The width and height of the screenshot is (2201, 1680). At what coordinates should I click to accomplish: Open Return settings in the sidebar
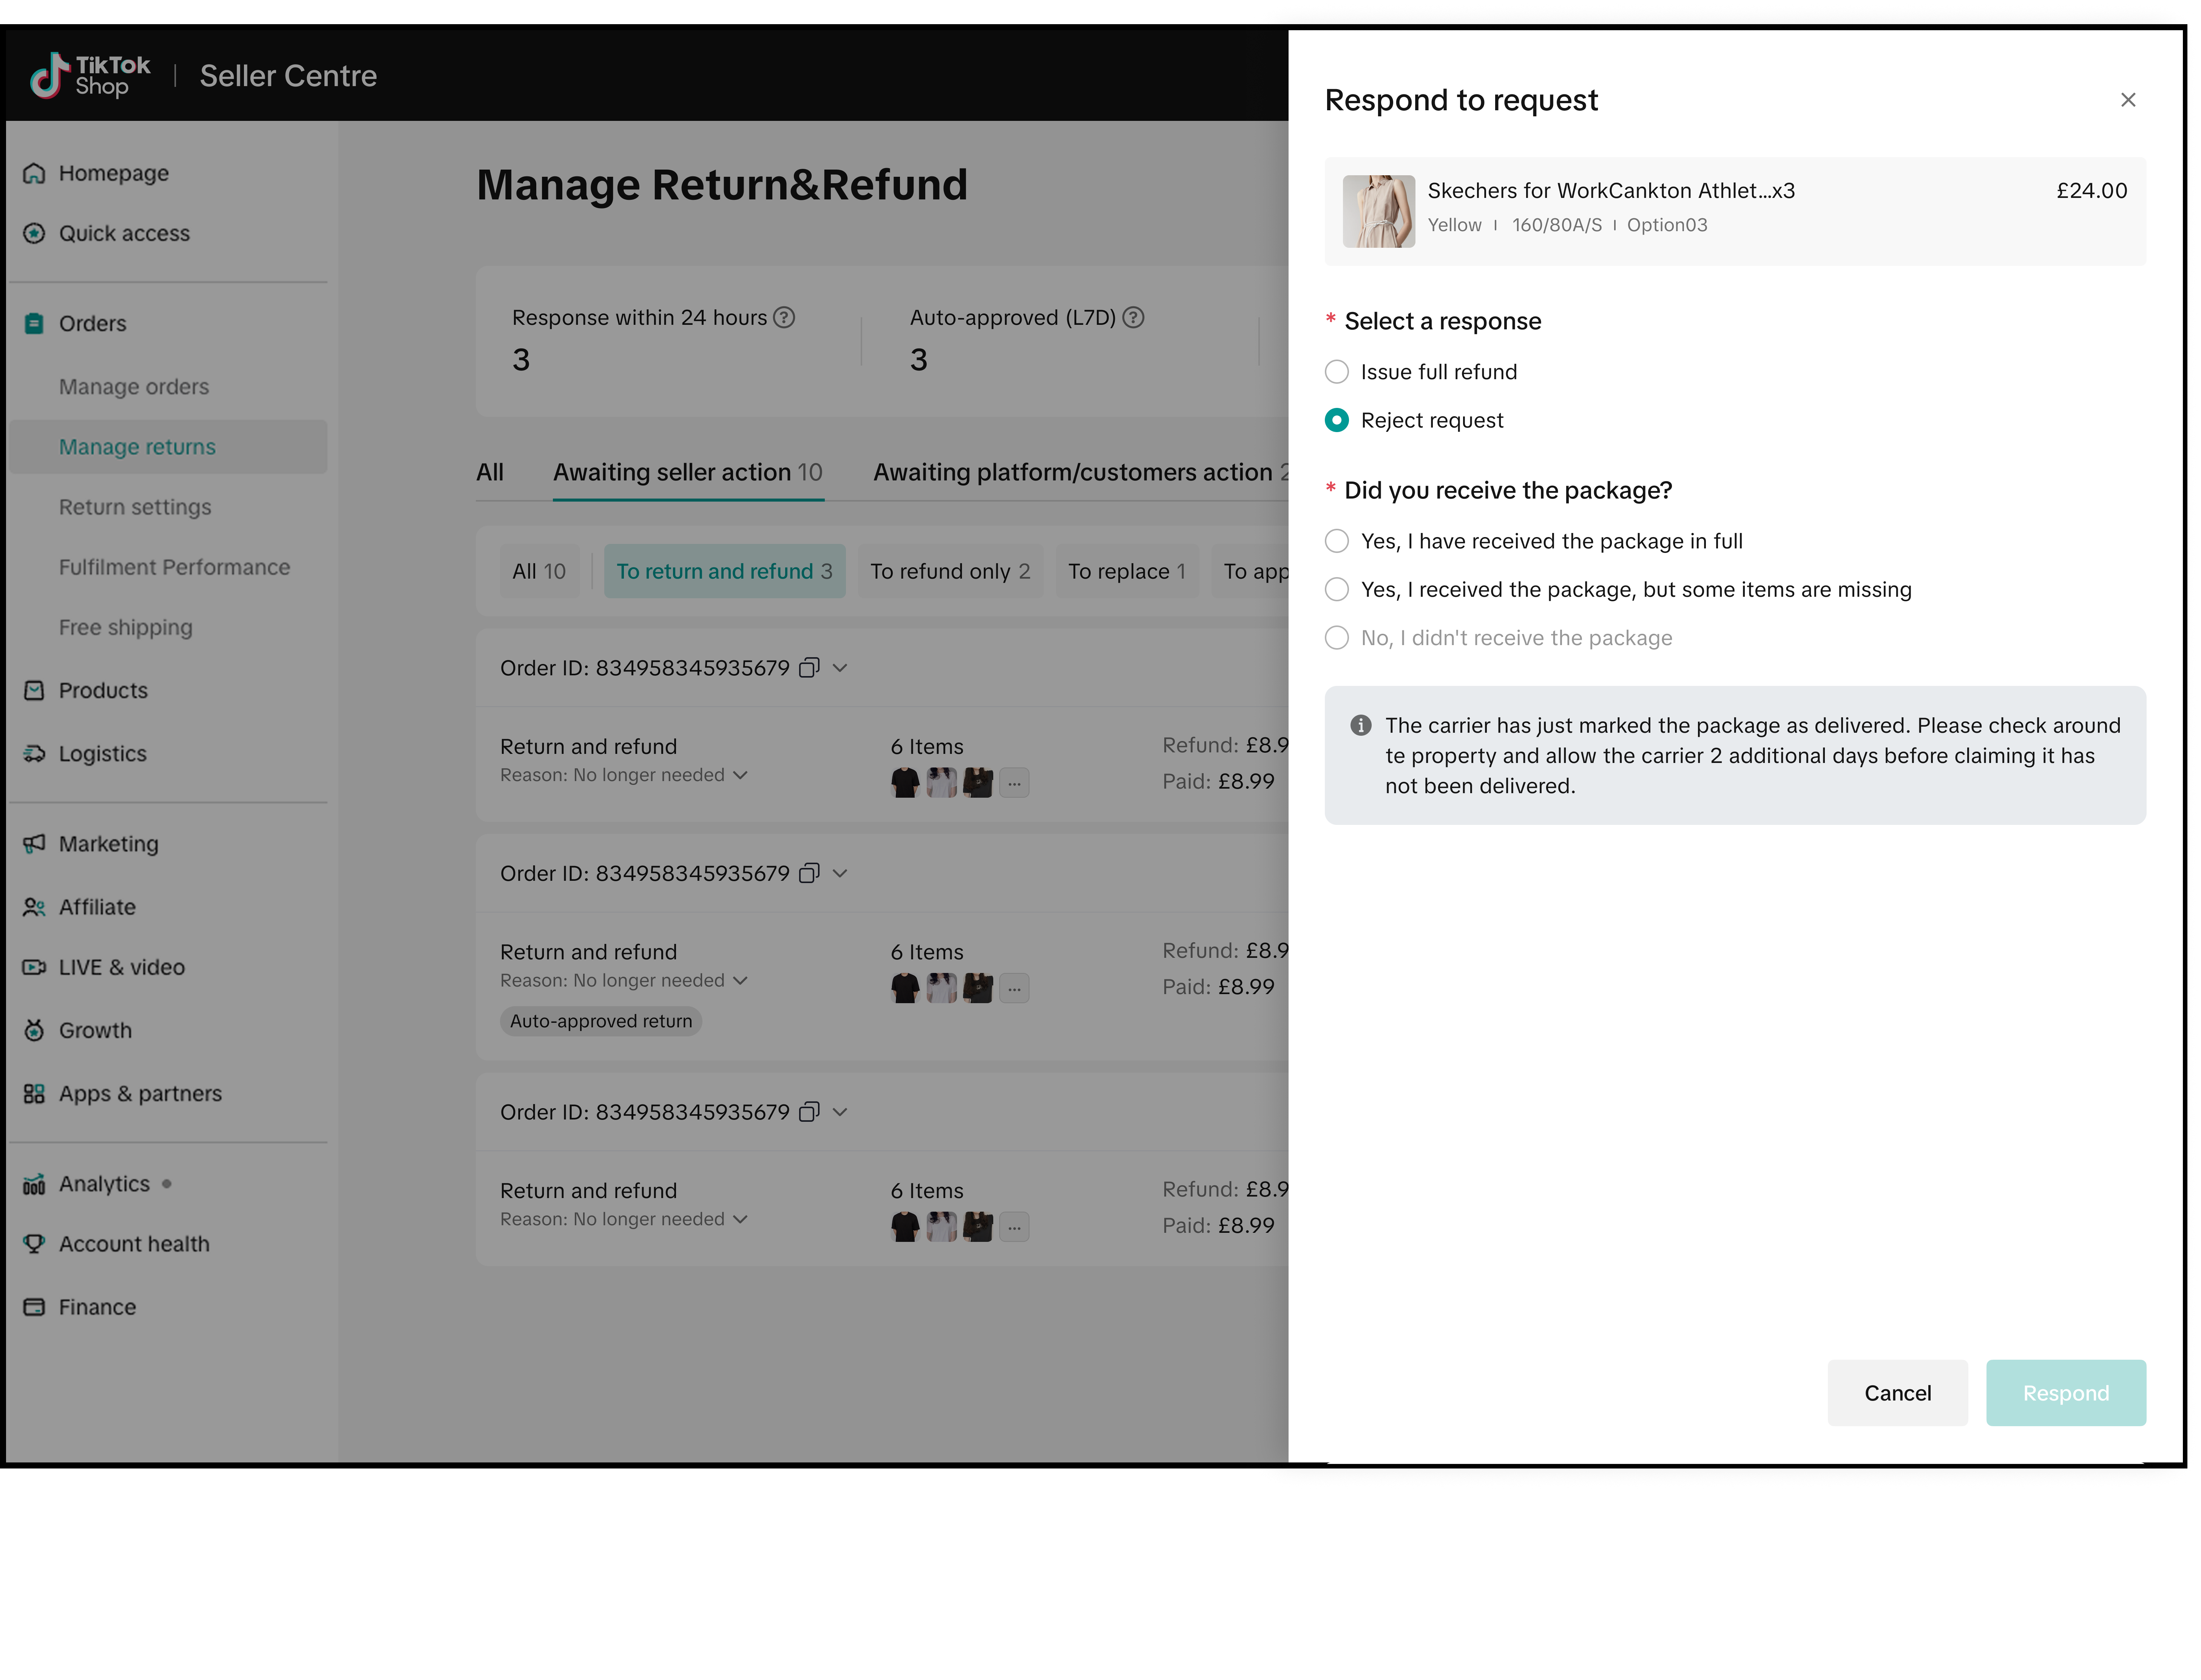(x=135, y=507)
